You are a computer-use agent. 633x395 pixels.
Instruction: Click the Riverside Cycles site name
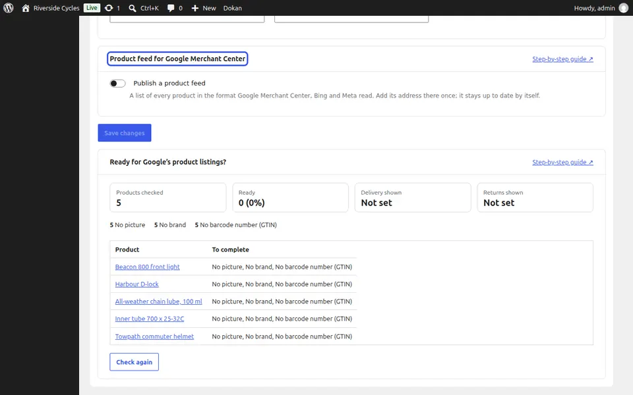pyautogui.click(x=56, y=8)
